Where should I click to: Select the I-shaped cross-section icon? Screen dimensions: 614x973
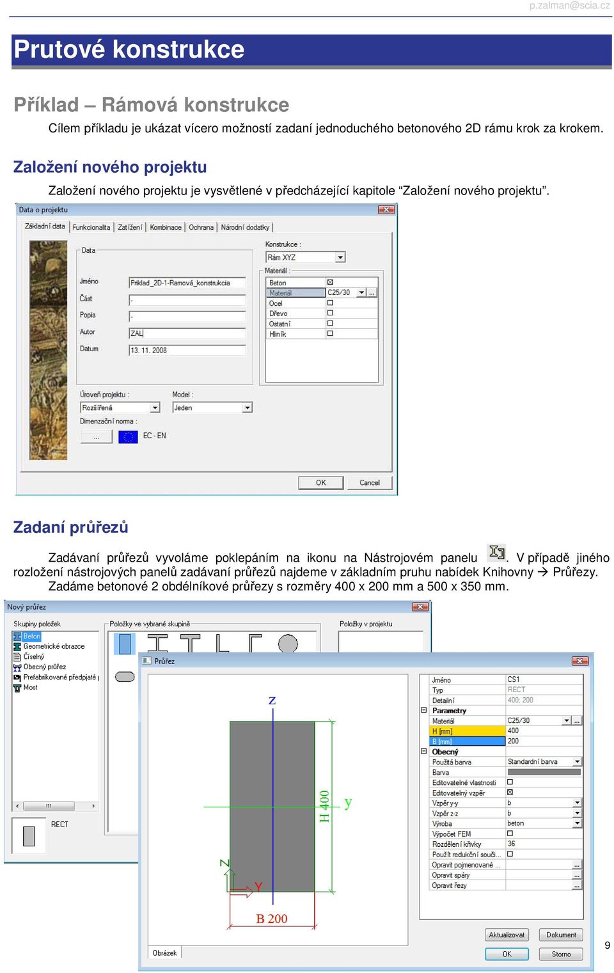[157, 644]
